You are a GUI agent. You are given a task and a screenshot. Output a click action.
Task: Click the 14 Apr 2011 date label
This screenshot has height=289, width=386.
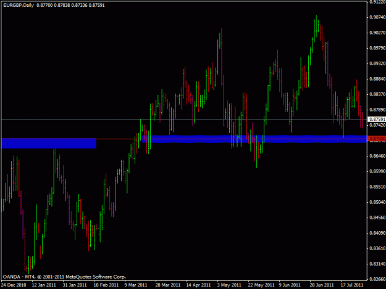point(198,285)
